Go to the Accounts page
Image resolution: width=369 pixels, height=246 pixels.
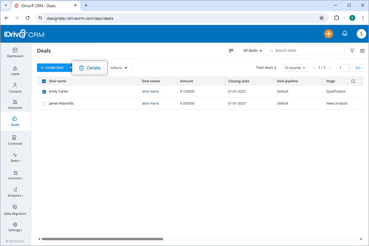coord(15,105)
